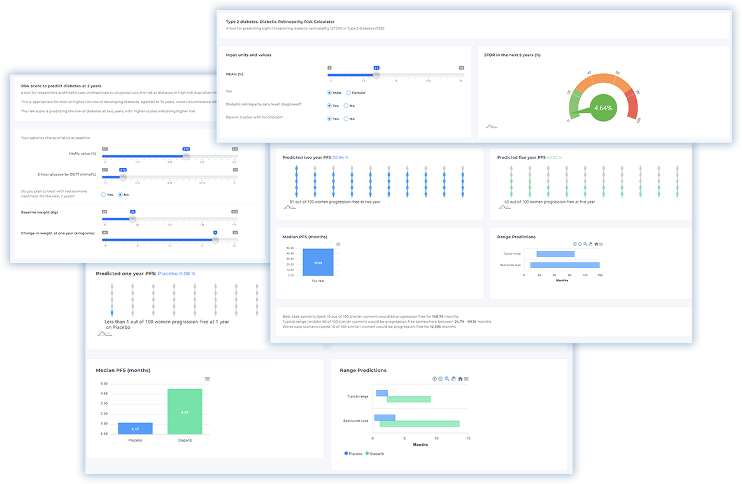Select Female for Sex
This screenshot has width=742, height=484.
346,93
